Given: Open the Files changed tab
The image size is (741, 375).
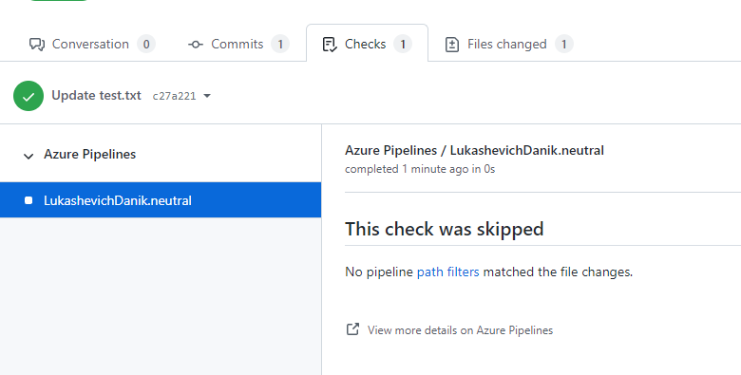Looking at the screenshot, I should (509, 44).
